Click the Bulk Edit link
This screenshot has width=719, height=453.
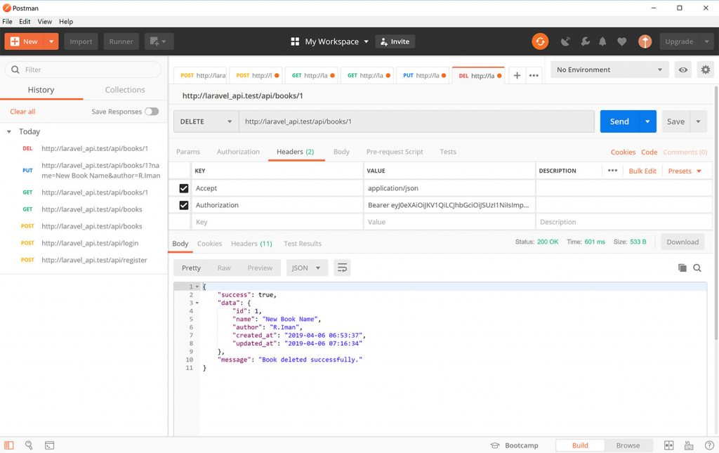[642, 171]
